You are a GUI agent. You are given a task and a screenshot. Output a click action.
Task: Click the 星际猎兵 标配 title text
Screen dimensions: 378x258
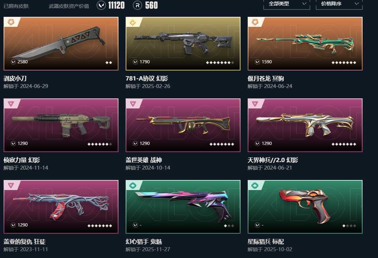click(x=266, y=242)
